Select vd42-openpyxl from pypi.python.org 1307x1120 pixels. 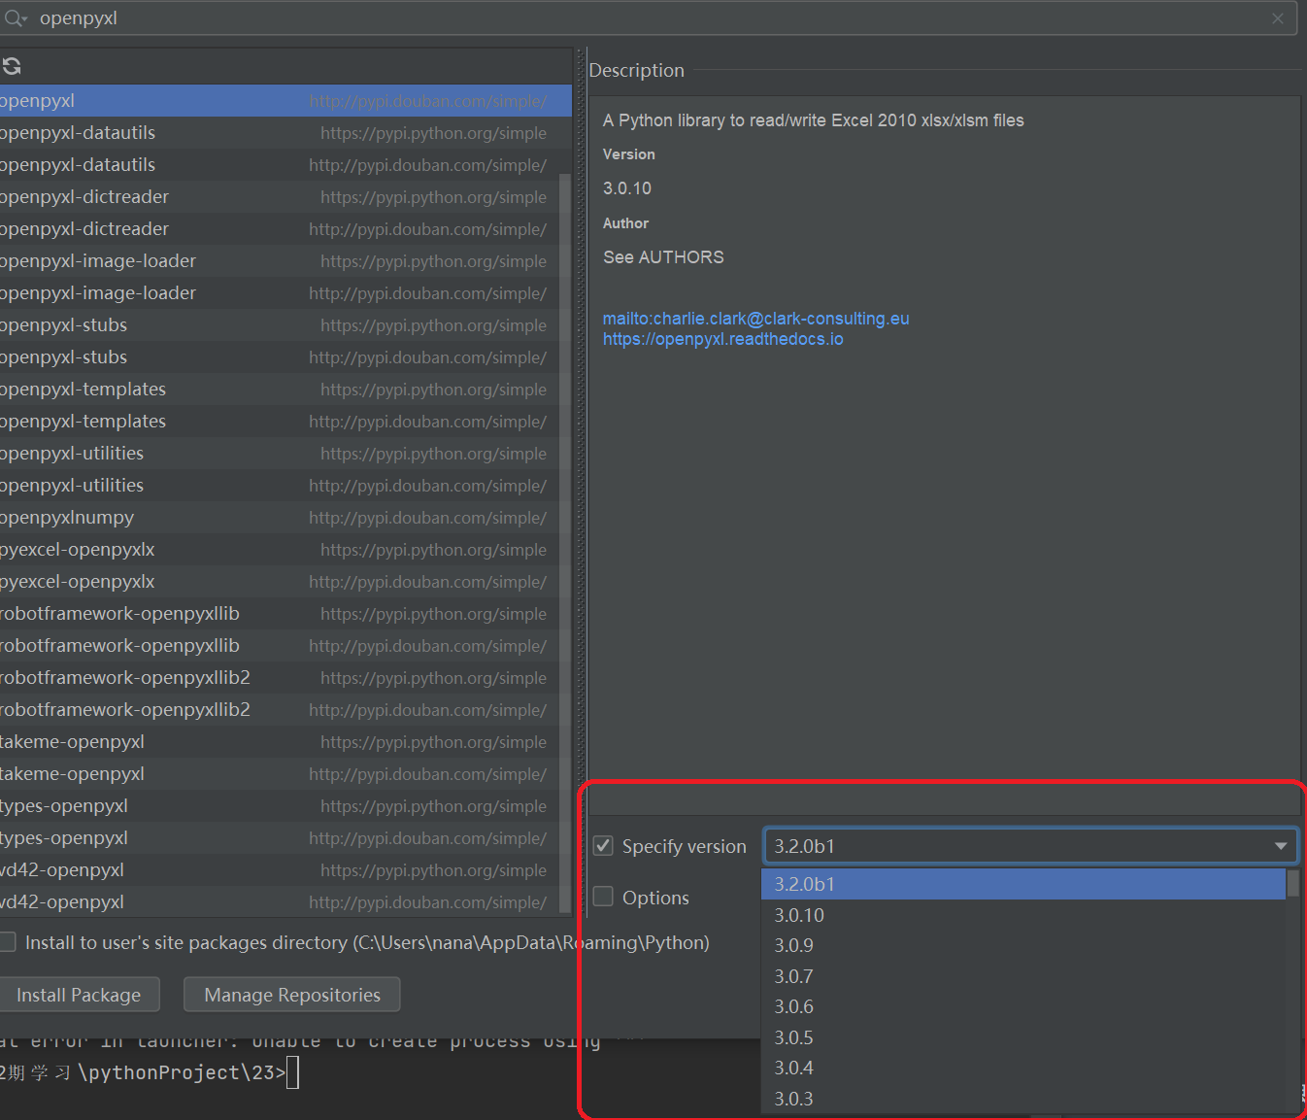(x=280, y=870)
